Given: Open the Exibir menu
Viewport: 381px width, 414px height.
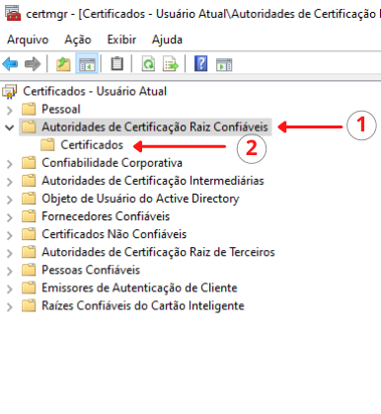Looking at the screenshot, I should point(121,40).
